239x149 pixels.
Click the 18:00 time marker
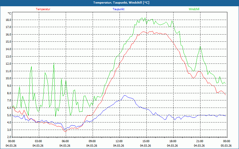[173, 141]
